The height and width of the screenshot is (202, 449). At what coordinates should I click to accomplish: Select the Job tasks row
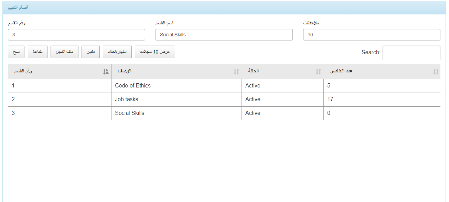coord(224,99)
